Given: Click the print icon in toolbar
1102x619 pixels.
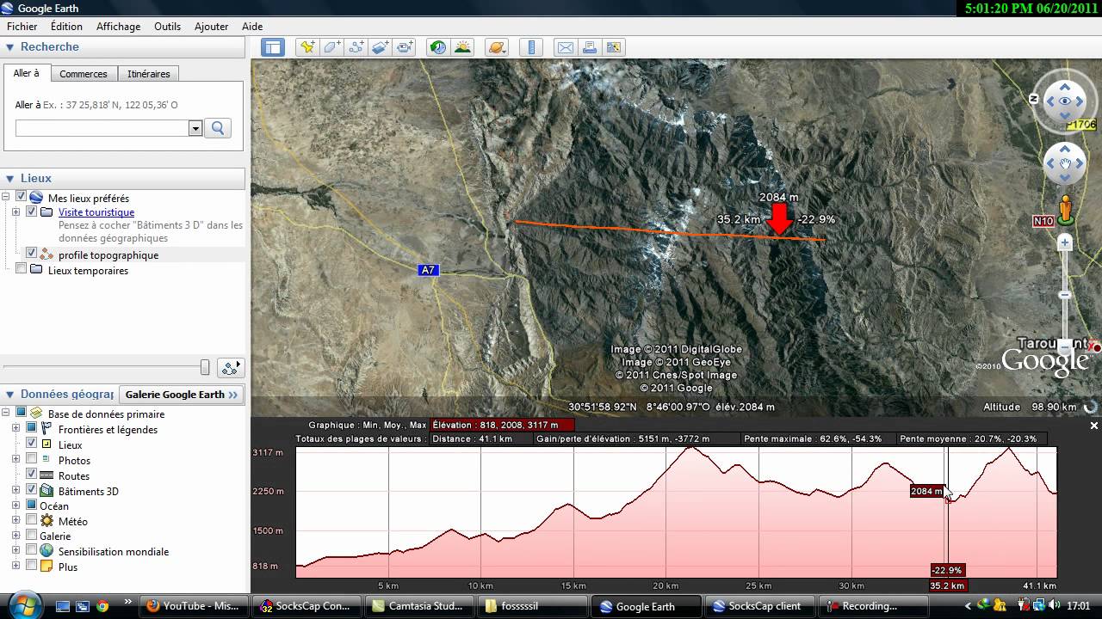Looking at the screenshot, I should tap(590, 47).
